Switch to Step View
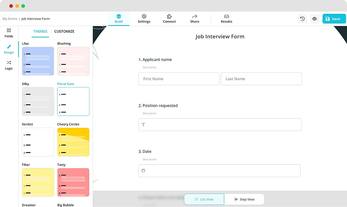 pos(244,199)
